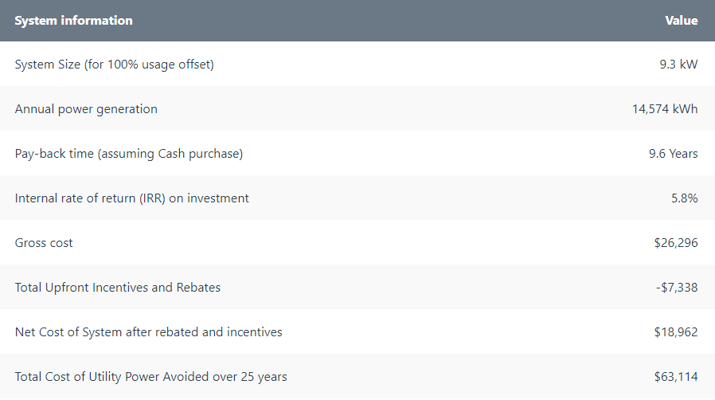Click the -$7,338 incentives value
Screen dimensions: 715x400
pyautogui.click(x=677, y=288)
